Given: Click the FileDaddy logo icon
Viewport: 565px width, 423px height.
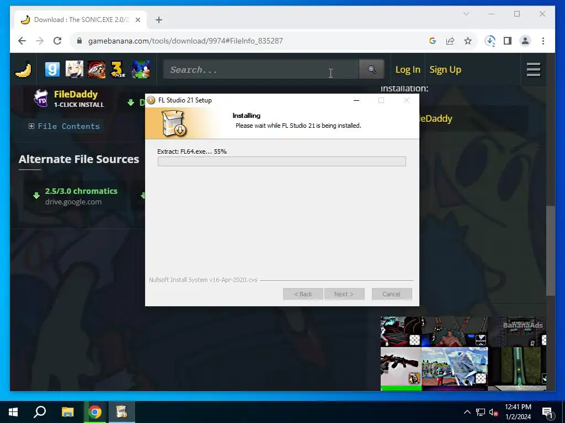Looking at the screenshot, I should (x=41, y=99).
